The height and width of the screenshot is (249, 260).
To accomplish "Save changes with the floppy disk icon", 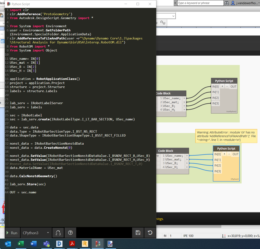I will click(138, 233).
